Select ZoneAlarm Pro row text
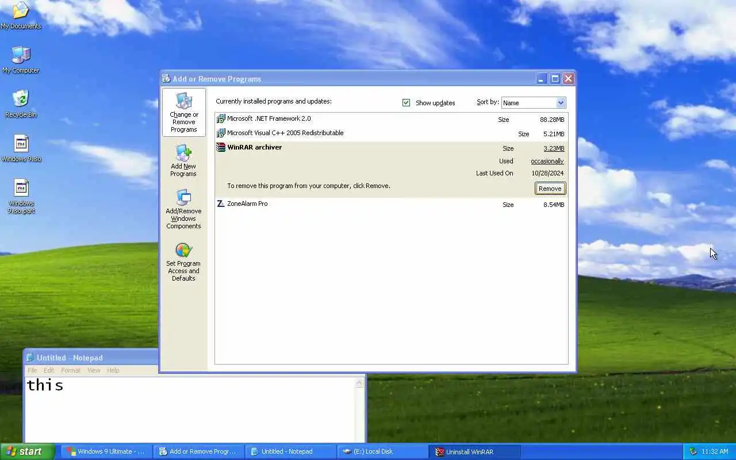 tap(247, 204)
